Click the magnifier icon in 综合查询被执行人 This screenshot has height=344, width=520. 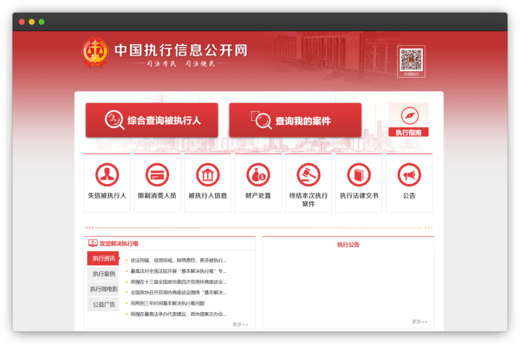(x=114, y=120)
